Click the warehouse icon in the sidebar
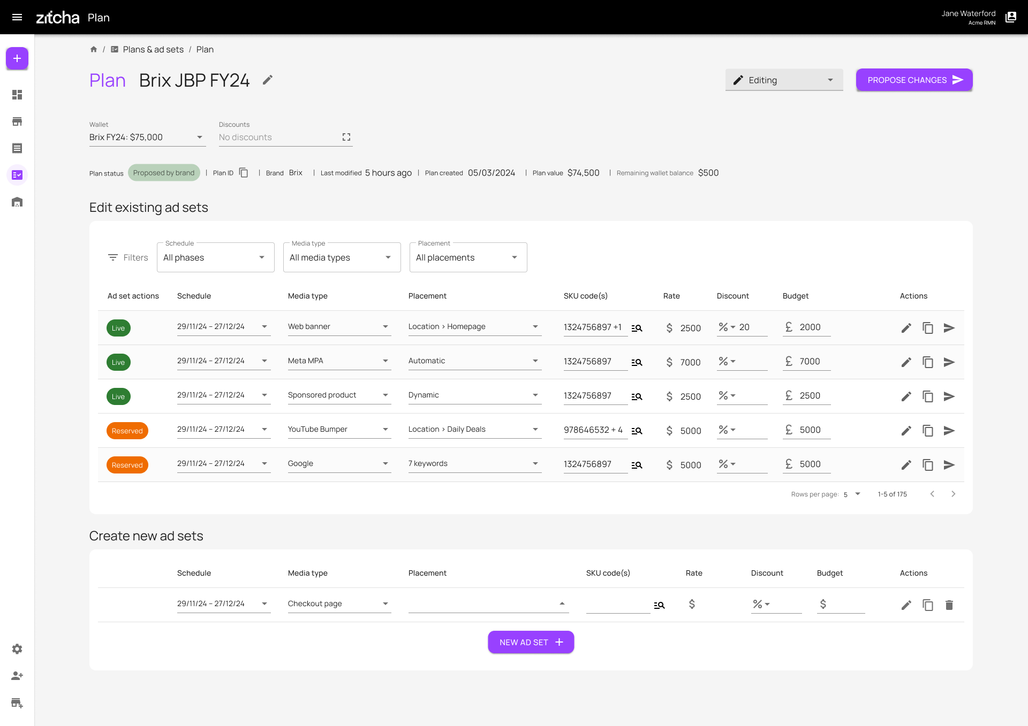 (17, 202)
